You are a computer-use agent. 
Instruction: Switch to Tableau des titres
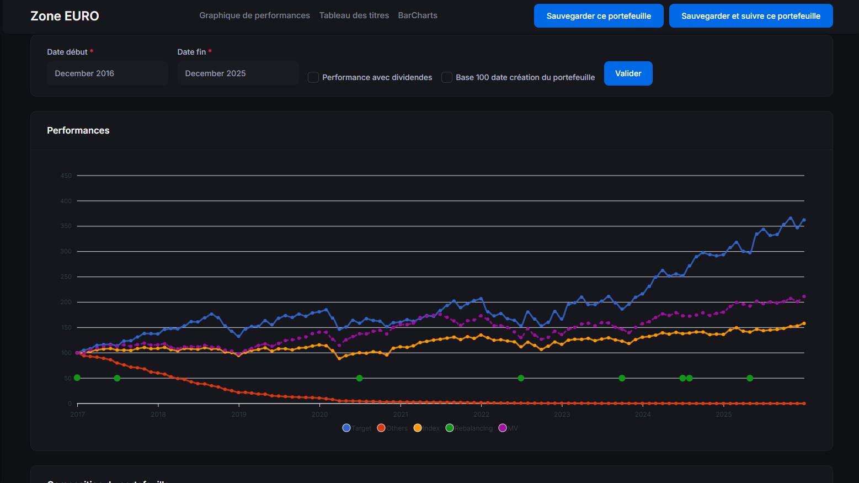[x=354, y=15]
